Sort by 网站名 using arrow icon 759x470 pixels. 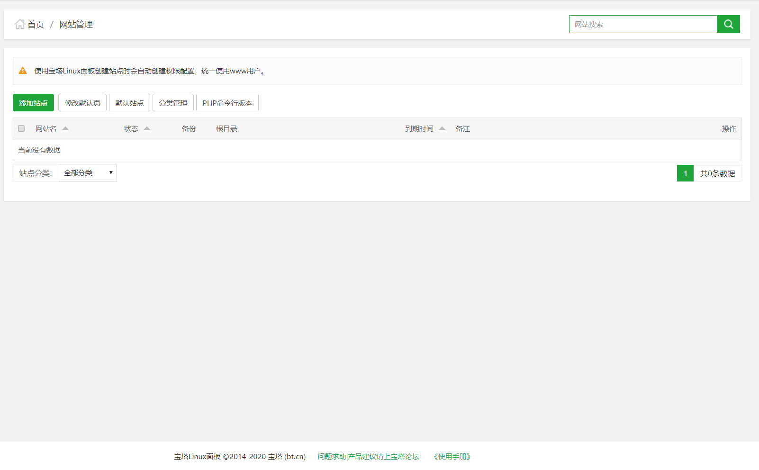coord(65,128)
